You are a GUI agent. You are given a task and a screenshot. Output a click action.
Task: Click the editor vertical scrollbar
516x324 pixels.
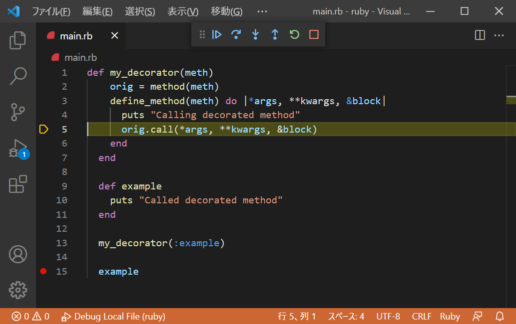511,186
